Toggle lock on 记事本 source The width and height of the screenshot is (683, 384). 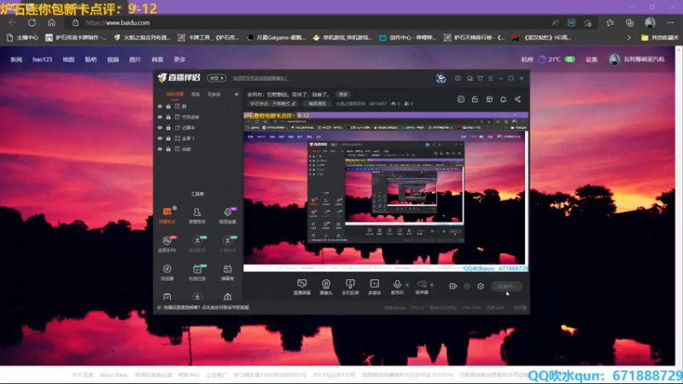point(168,127)
